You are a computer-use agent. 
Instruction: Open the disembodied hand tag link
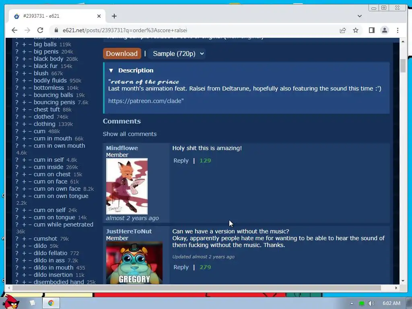[59, 282]
